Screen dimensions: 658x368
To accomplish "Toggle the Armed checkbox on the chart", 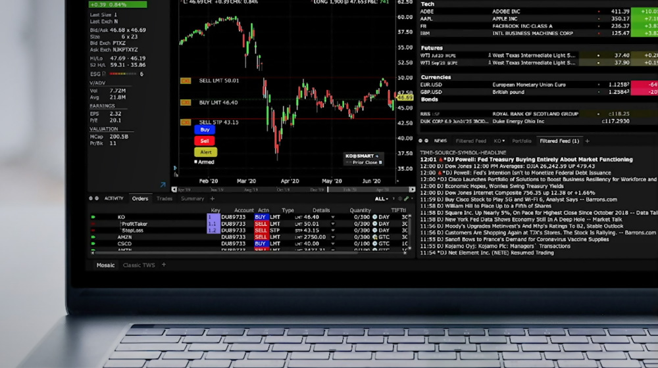I will pos(195,162).
